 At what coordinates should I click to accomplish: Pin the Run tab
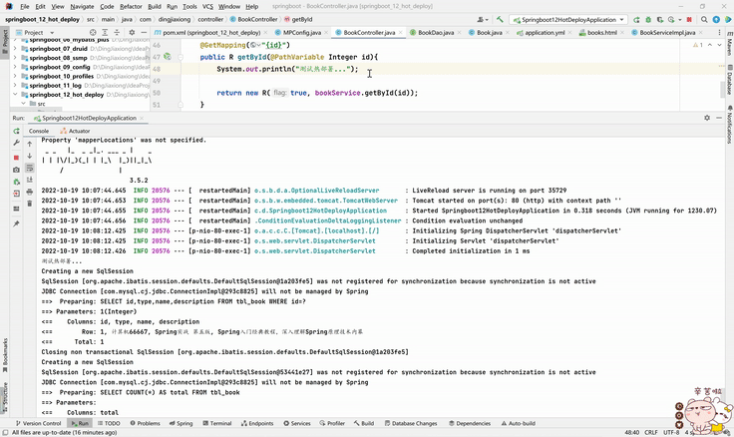[16, 223]
